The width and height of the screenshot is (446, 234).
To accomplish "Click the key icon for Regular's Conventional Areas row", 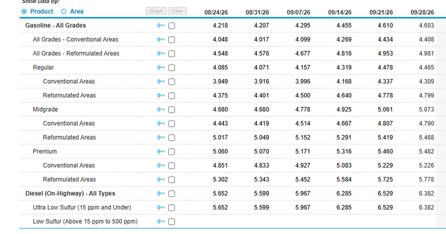I will [161, 82].
